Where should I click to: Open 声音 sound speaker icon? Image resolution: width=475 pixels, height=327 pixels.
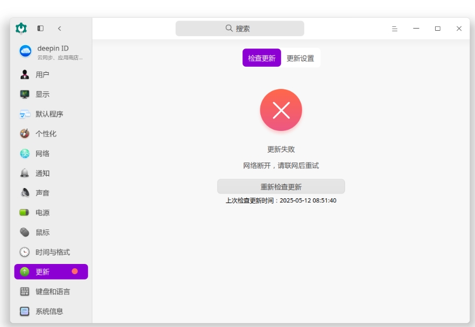[x=25, y=193]
